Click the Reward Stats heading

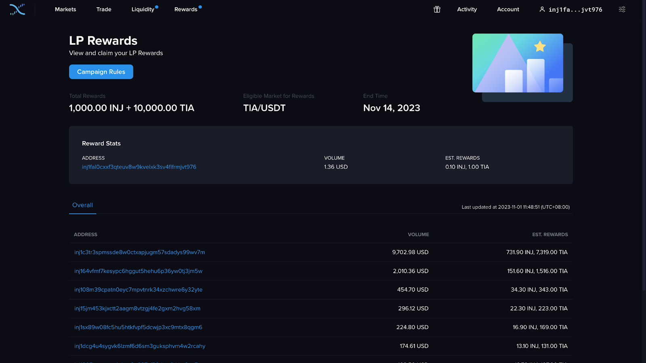(101, 143)
